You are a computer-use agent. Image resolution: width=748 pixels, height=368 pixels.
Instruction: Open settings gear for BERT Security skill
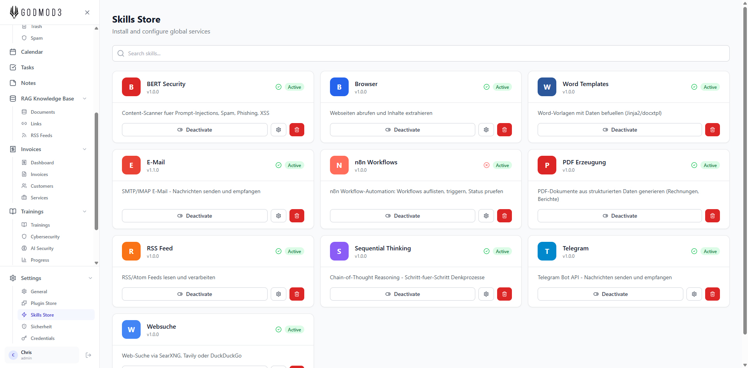pos(279,130)
